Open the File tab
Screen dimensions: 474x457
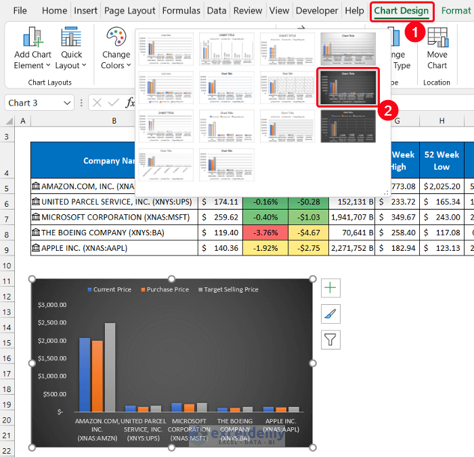pos(20,11)
